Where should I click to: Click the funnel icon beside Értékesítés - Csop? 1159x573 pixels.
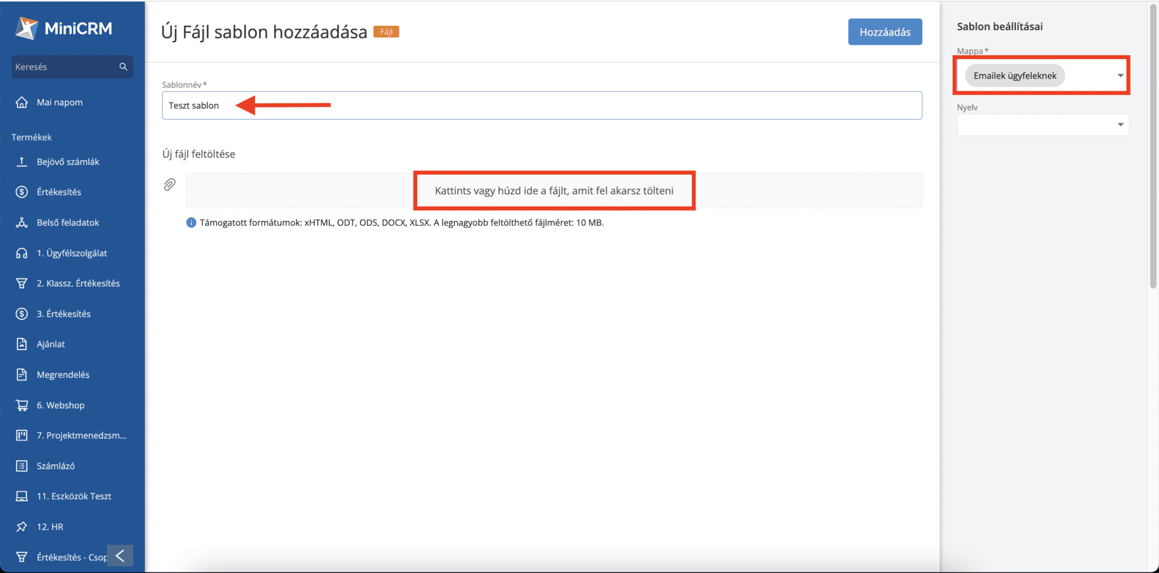pyautogui.click(x=22, y=557)
